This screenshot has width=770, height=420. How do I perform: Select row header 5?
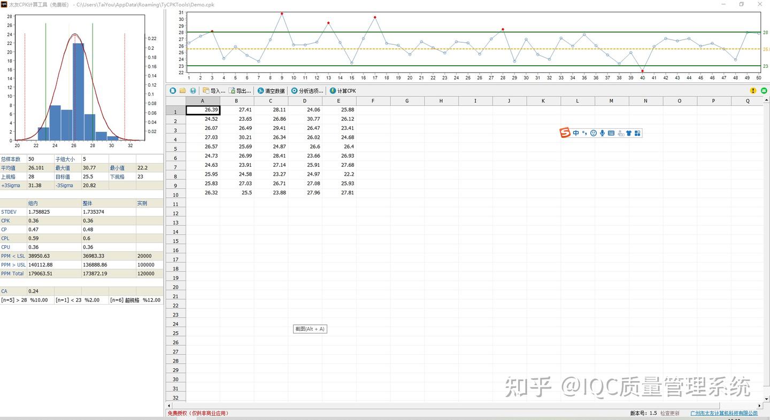pyautogui.click(x=175, y=149)
